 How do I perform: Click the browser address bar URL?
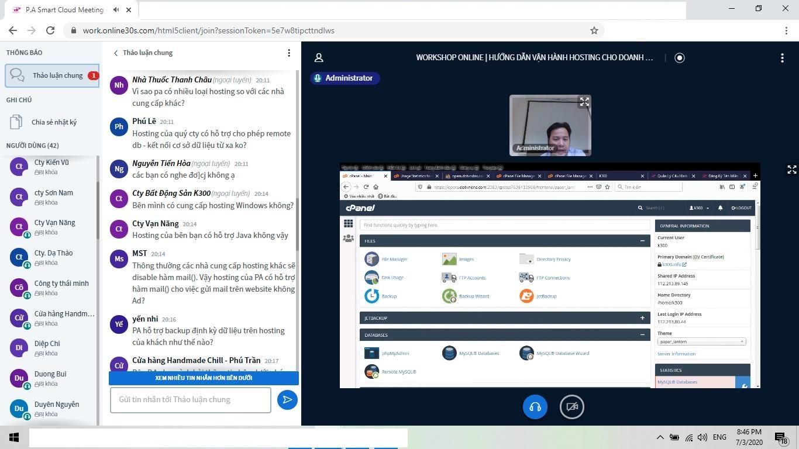[x=208, y=30]
